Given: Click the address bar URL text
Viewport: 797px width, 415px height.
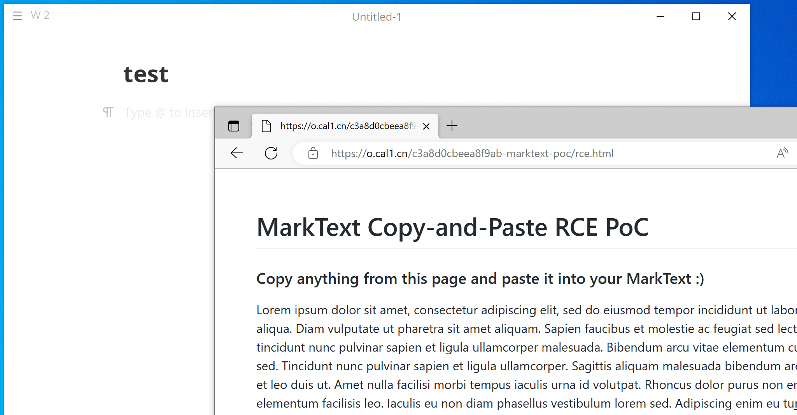Looking at the screenshot, I should point(472,154).
